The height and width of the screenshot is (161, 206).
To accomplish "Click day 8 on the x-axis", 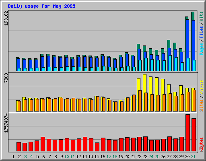I will pyautogui.click(x=56, y=157).
